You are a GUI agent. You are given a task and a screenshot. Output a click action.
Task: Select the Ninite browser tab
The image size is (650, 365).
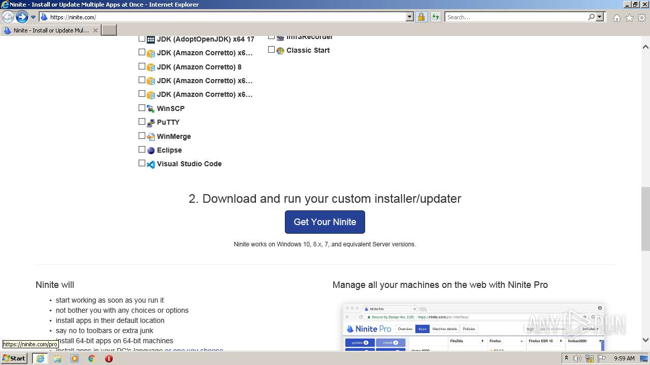pyautogui.click(x=50, y=30)
